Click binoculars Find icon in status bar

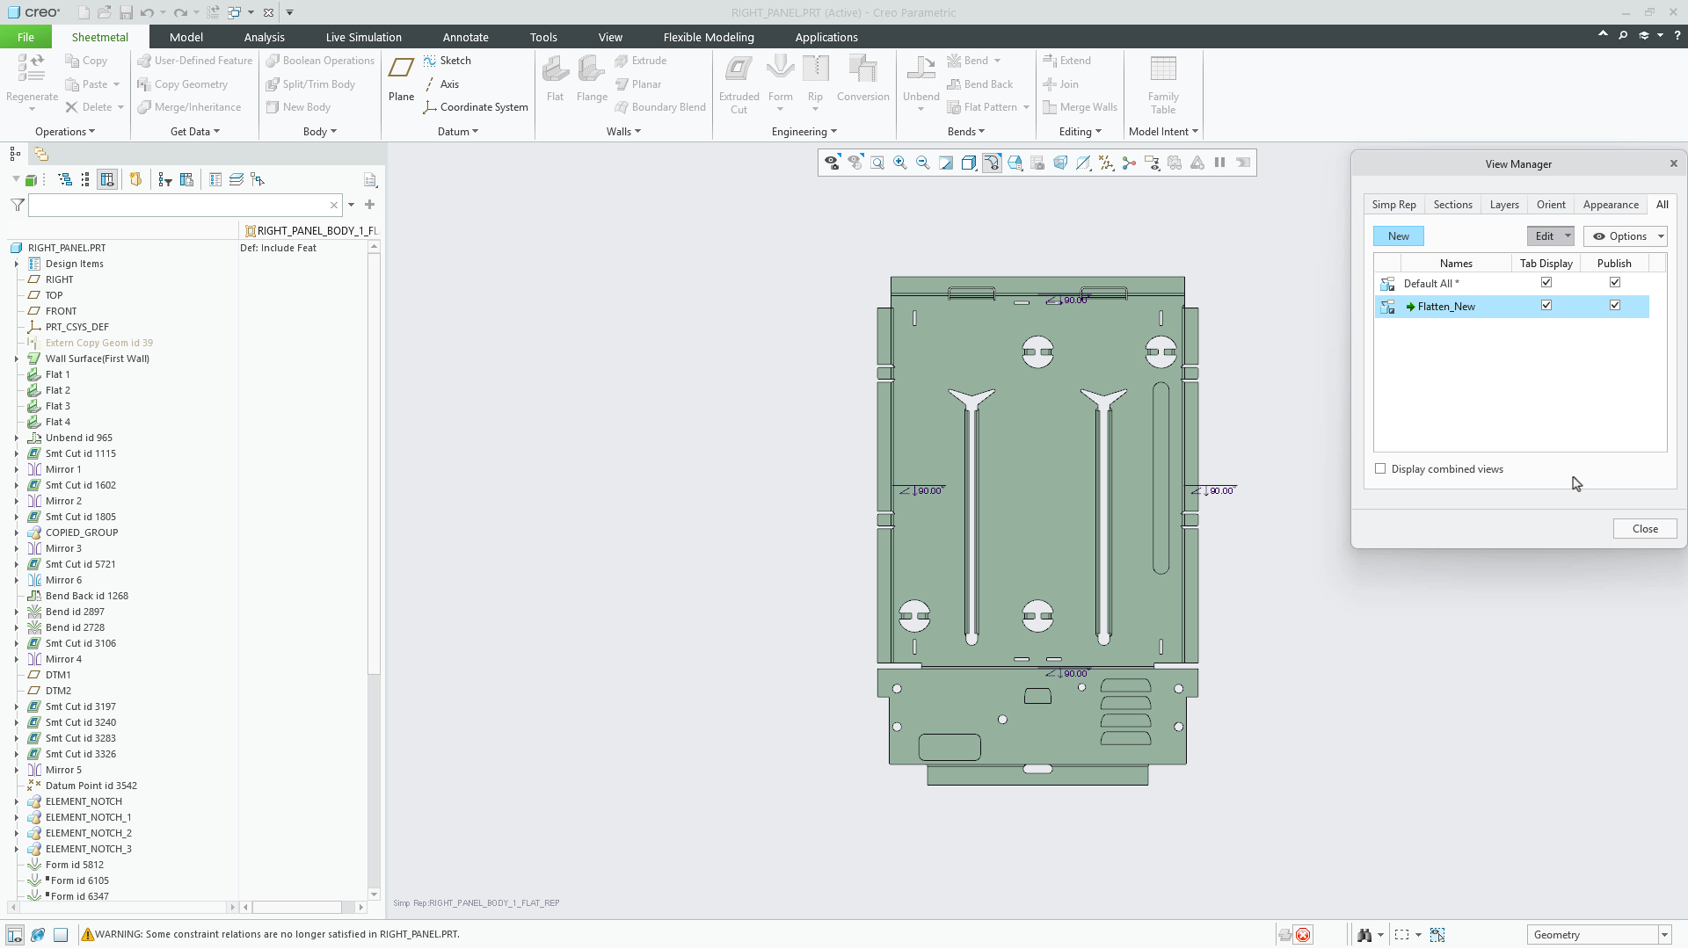(x=1364, y=935)
